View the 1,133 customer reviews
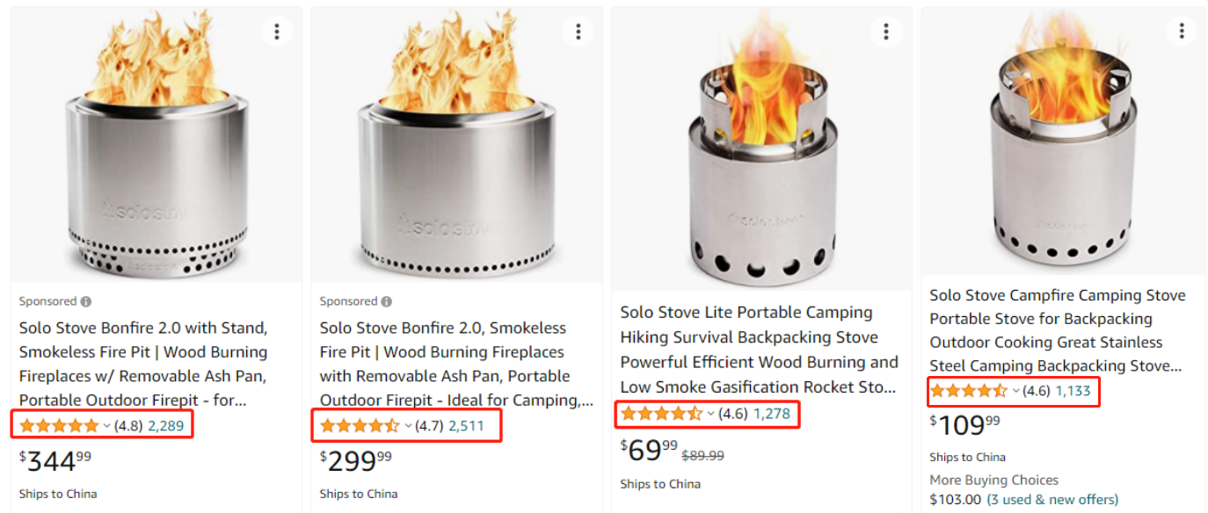 pos(1073,391)
